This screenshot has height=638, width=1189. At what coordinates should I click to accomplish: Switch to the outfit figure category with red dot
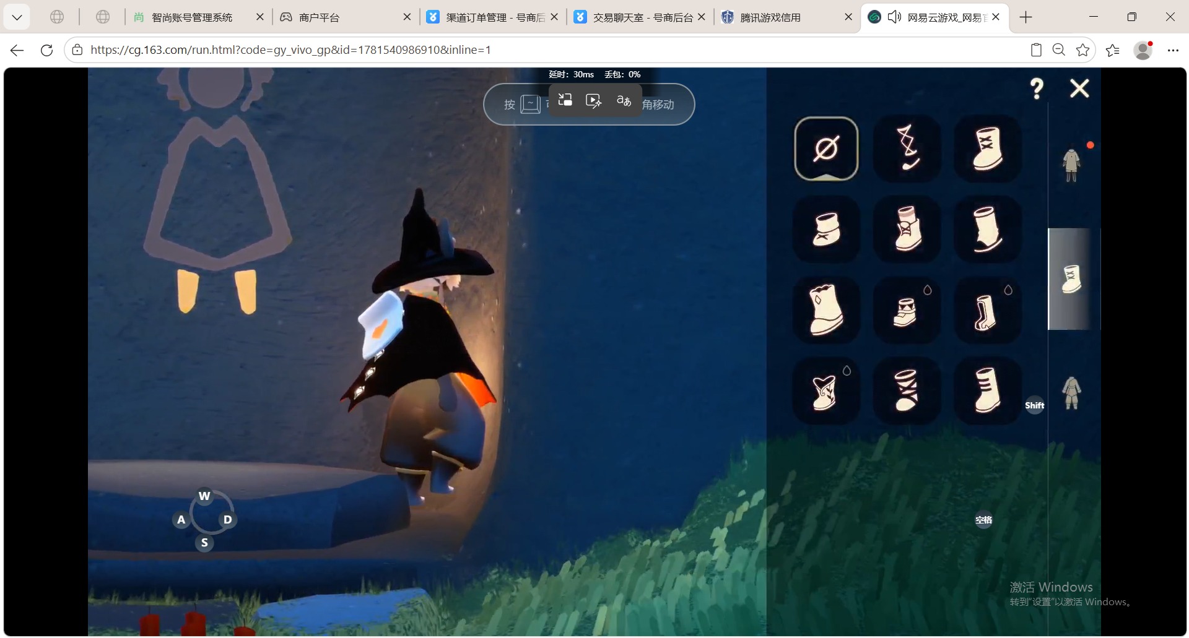(1071, 165)
